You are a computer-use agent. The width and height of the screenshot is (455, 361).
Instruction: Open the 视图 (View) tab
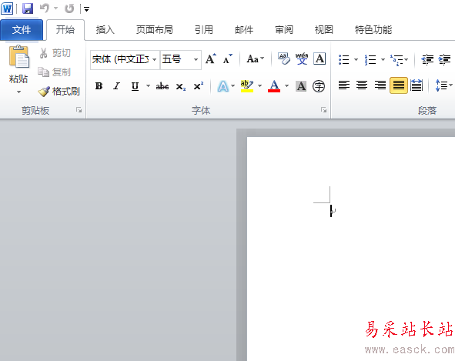click(x=324, y=29)
